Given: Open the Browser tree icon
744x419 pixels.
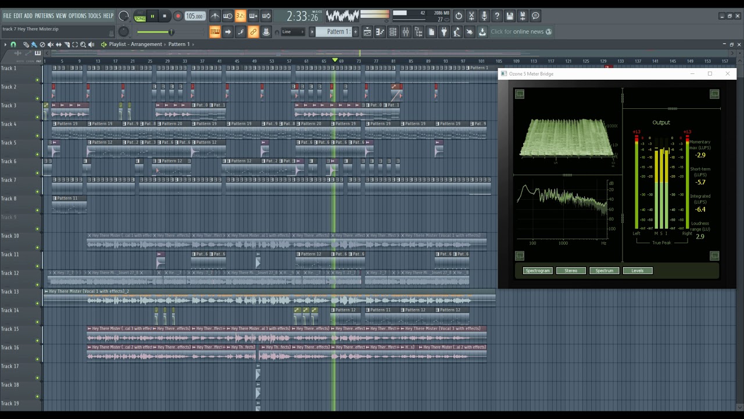Looking at the screenshot, I should pos(419,32).
